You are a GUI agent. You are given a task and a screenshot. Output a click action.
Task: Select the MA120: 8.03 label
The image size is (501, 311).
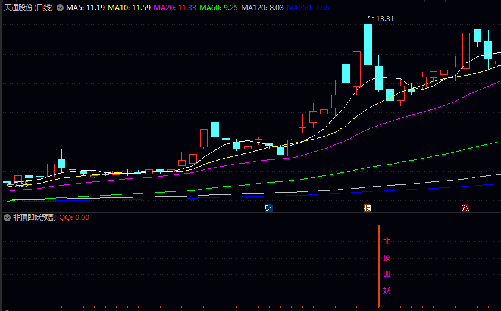tap(262, 8)
